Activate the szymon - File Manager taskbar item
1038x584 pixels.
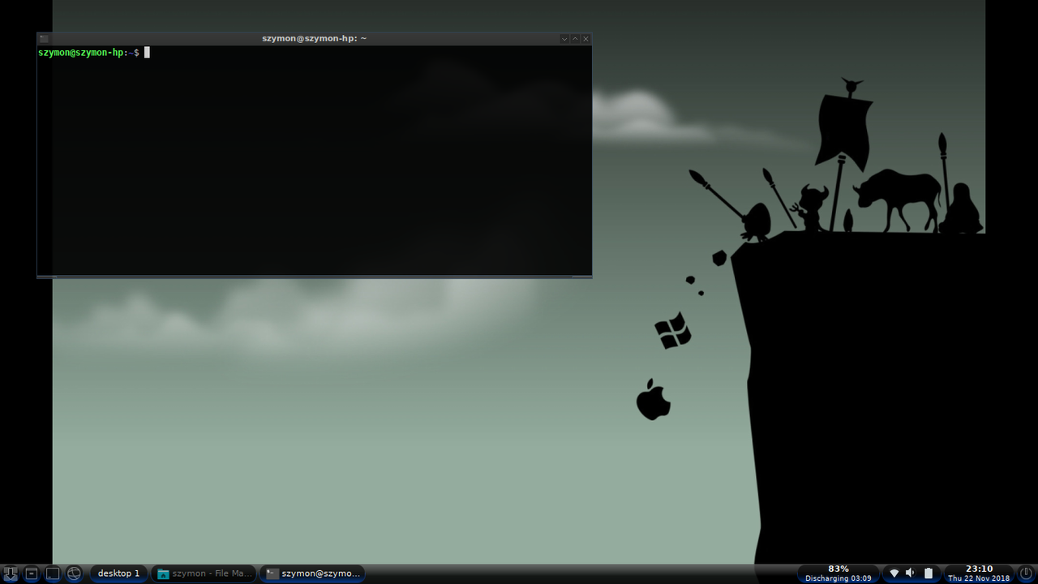click(x=204, y=573)
